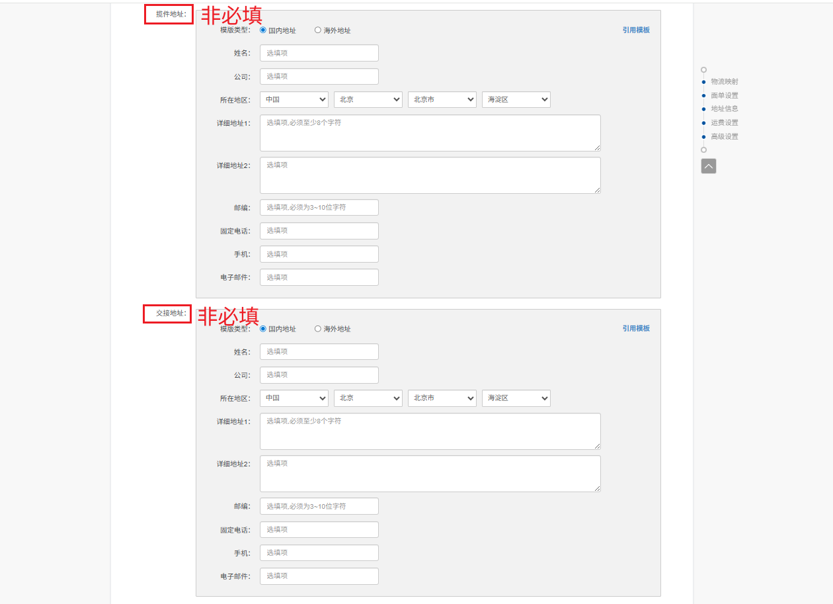The image size is (833, 604).
Task: Focus 公司 field in 揽件地址 section
Action: pyautogui.click(x=319, y=76)
